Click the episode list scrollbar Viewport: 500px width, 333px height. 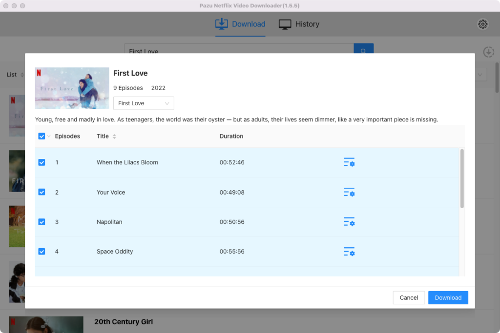[462, 178]
